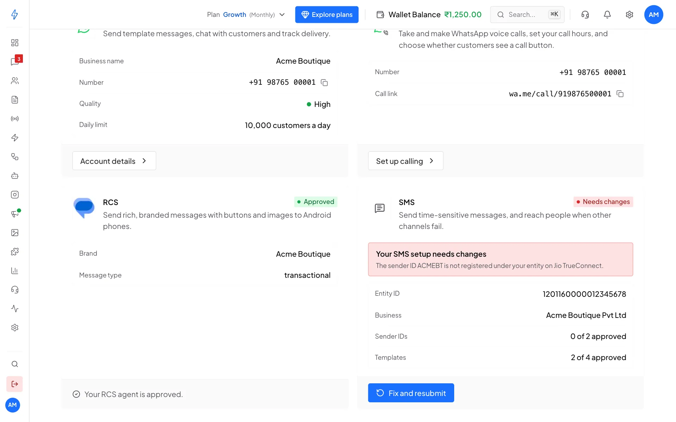Image resolution: width=676 pixels, height=422 pixels.
Task: Open the sidebar settings gear icon
Action: (x=14, y=327)
